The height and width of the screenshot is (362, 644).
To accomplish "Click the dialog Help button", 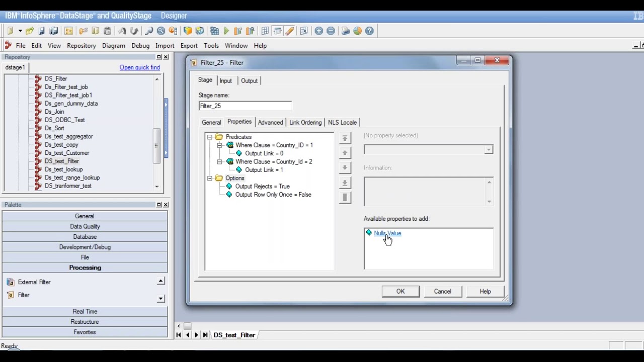I will pos(485,292).
